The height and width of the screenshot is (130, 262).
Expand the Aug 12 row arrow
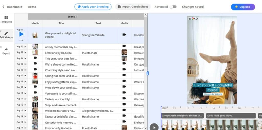[x=25, y=105]
